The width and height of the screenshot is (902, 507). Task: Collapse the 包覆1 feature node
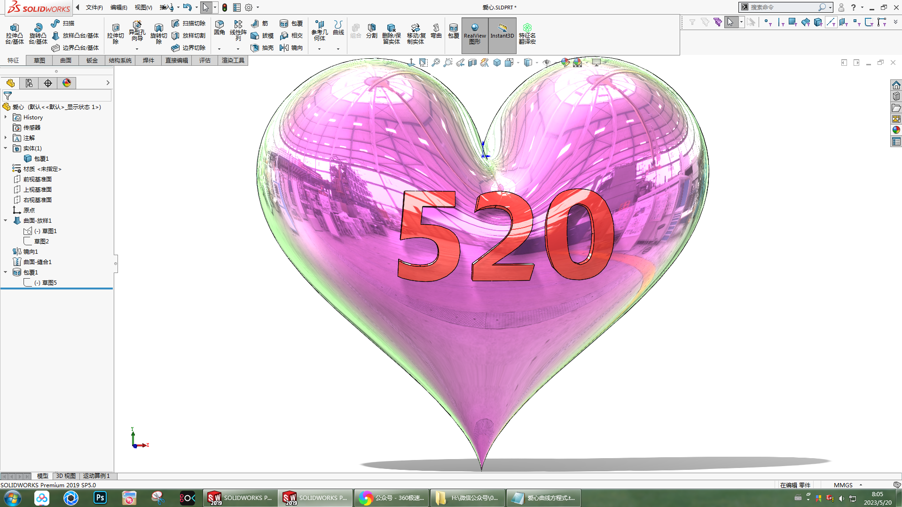(6, 272)
